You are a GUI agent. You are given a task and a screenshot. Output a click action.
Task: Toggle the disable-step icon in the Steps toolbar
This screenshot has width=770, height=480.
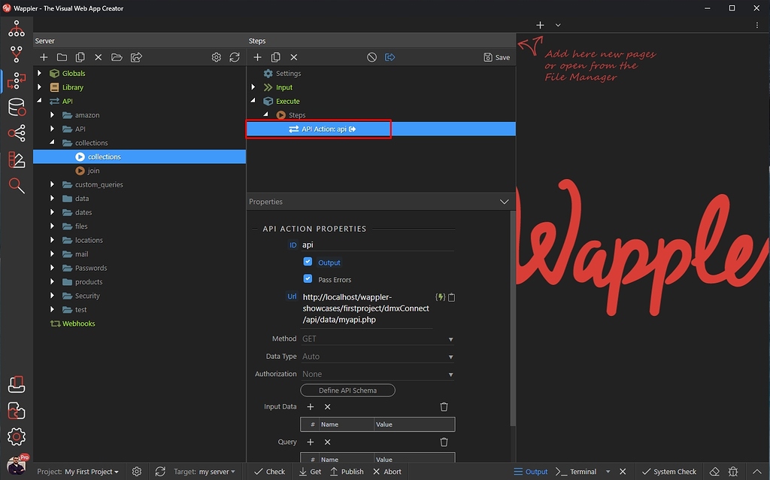tap(371, 56)
